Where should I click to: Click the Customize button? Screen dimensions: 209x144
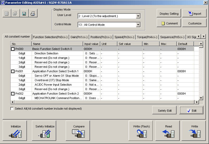click(194, 23)
